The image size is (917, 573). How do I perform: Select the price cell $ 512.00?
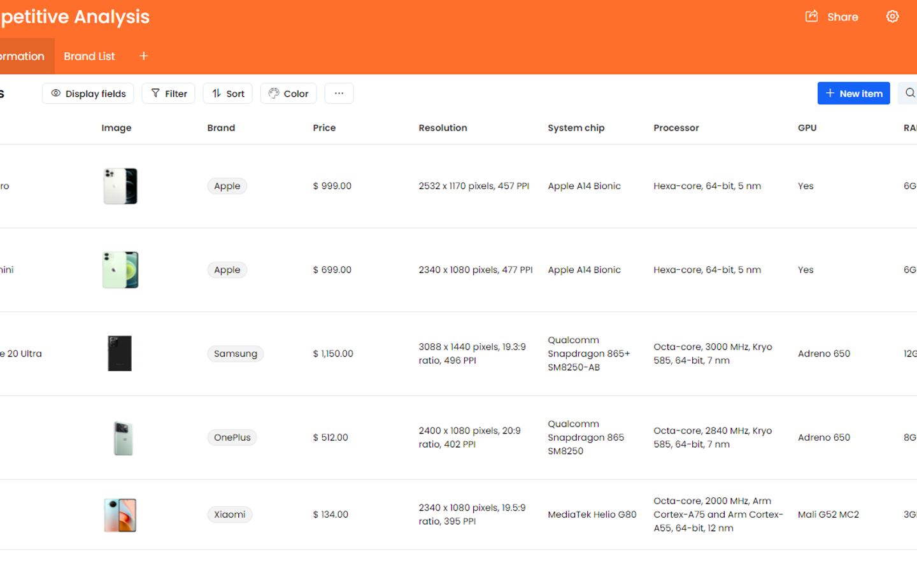(x=331, y=437)
